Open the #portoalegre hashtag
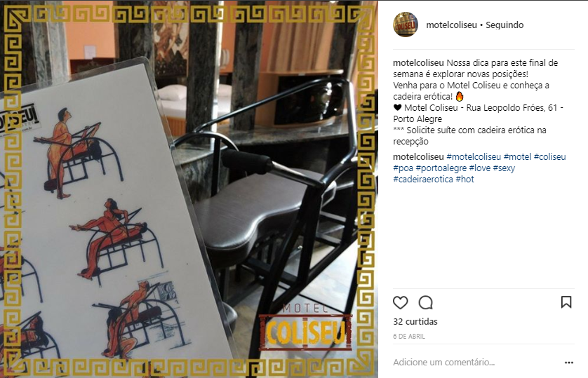Screen dimensions: 588x378 [x=441, y=168]
